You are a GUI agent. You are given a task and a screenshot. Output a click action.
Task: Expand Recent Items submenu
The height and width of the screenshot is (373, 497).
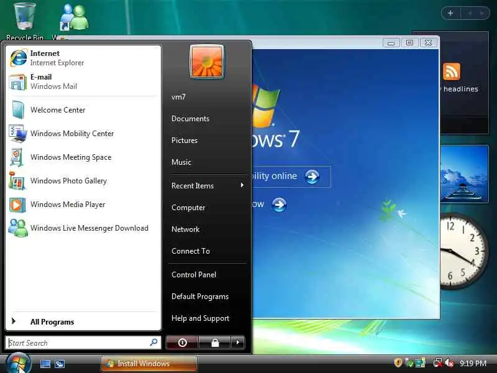(207, 185)
